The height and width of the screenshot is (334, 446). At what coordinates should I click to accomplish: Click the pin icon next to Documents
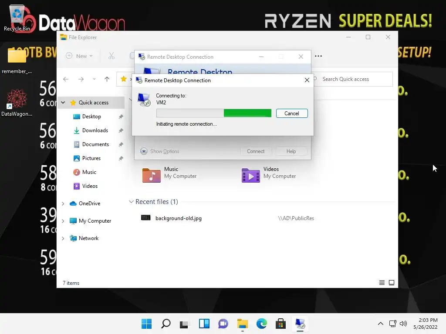(121, 144)
